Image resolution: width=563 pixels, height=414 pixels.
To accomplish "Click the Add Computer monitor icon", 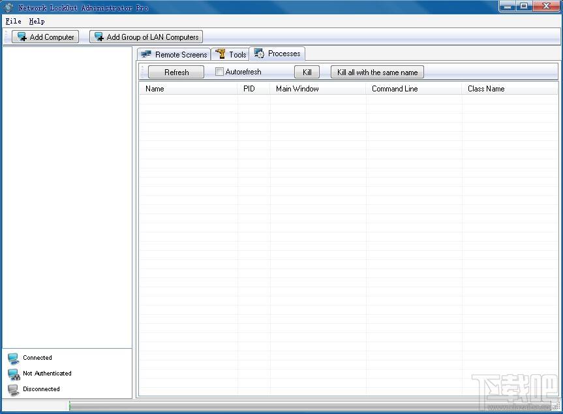I will tap(22, 37).
